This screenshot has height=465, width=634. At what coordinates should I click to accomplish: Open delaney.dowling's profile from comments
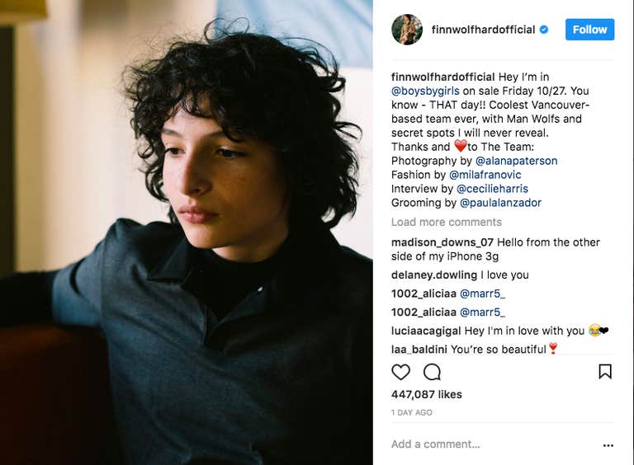434,275
